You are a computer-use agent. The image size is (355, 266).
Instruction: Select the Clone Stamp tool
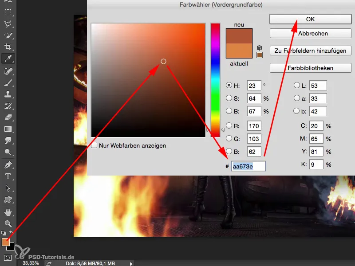pos(8,94)
